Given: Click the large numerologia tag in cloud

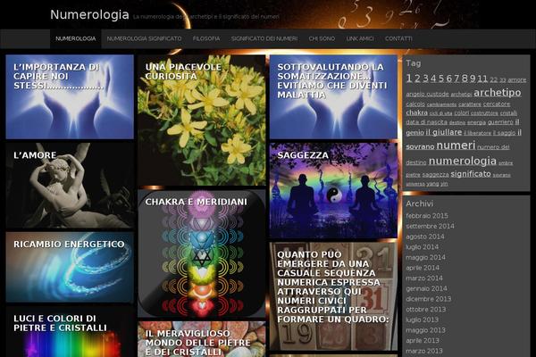Looking at the screenshot, I should (x=463, y=161).
